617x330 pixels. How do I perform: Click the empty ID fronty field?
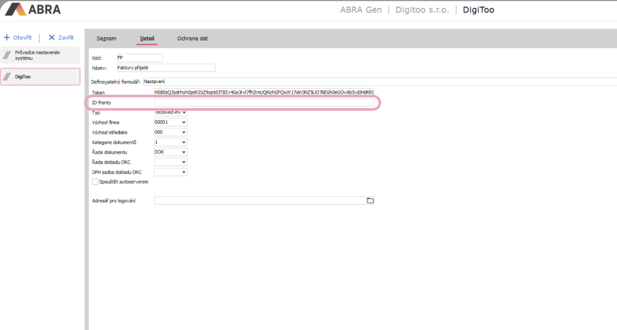(x=264, y=102)
